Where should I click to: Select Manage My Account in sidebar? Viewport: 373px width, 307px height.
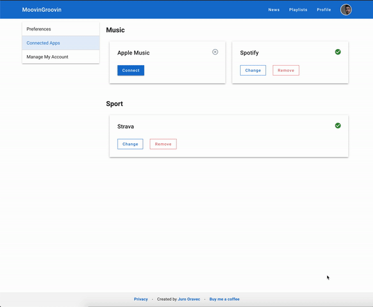click(x=61, y=56)
